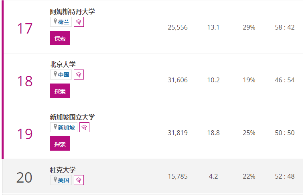304x195 pixels.
Task: Click 探索 button for 阿姆斯特丹大学
Action: [x=60, y=38]
